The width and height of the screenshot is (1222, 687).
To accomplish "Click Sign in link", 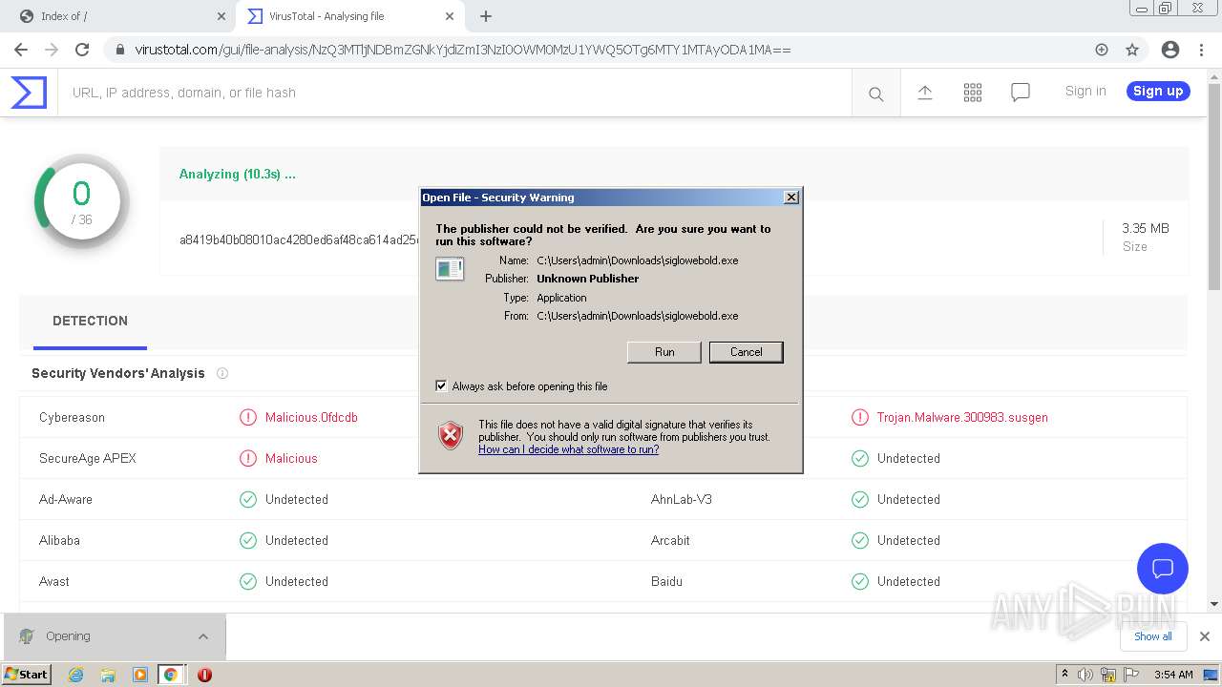I will 1085,92.
